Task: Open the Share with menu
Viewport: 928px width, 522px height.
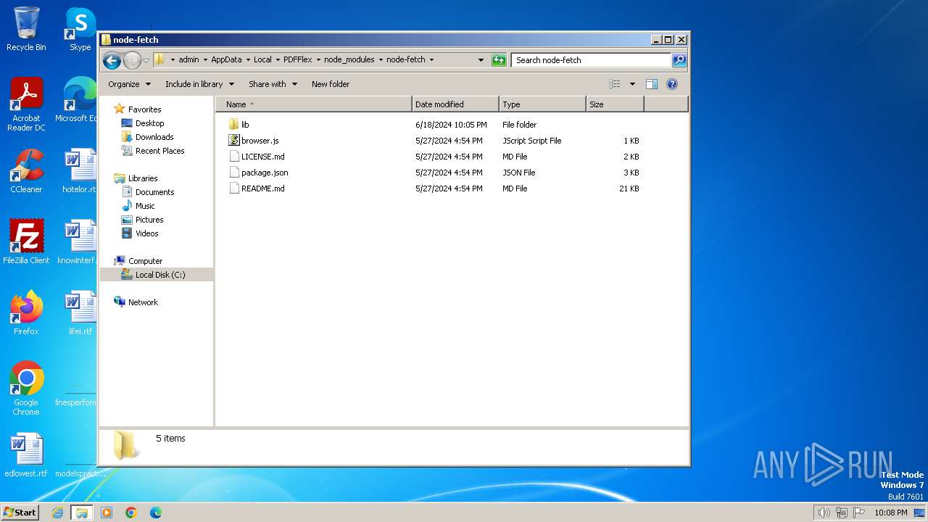Action: [x=273, y=84]
